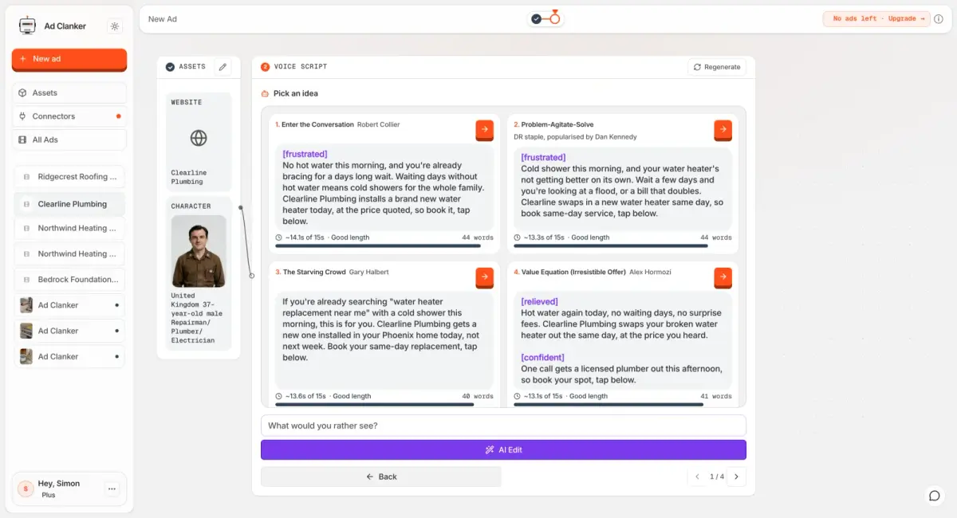Viewport: 957px width, 518px height.
Task: Select the Value Equation idea arrow
Action: (723, 277)
